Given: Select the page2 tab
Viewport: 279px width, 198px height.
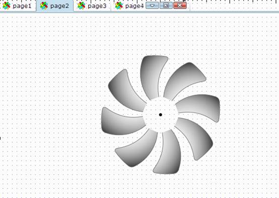Looking at the screenshot, I should (55, 6).
